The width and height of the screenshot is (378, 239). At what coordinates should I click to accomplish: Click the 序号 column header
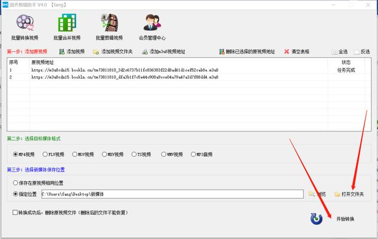click(14, 63)
